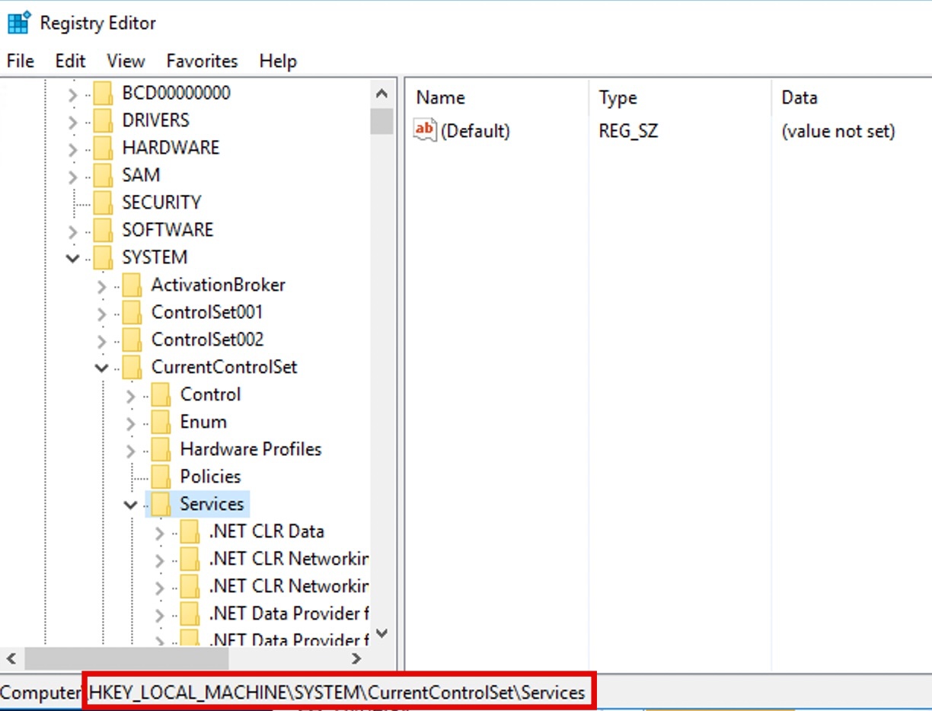Screen dimensions: 932x711
Task: Expand the Hardware Profiles key
Action: tap(130, 451)
